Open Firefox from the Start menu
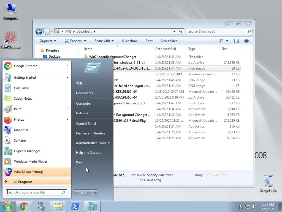 click(x=37, y=119)
